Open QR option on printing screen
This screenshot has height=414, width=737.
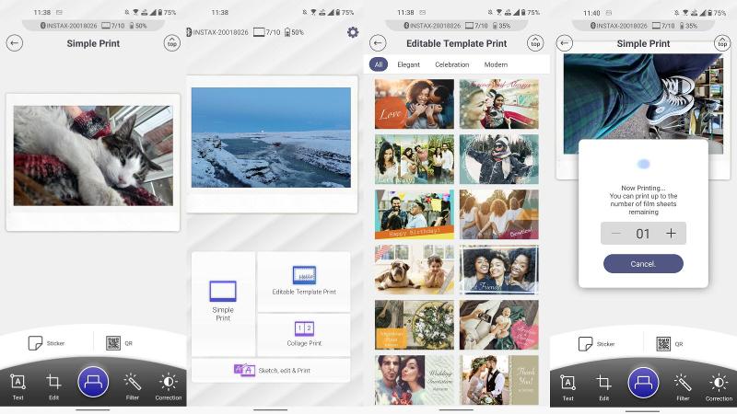click(670, 343)
